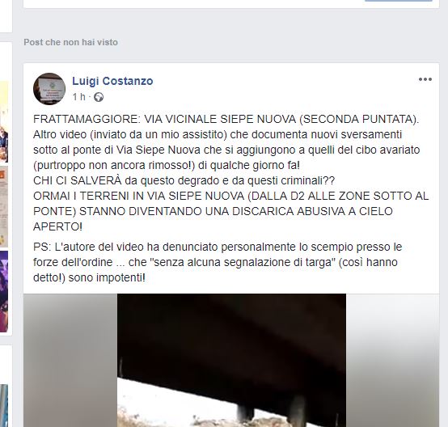Open the orange-topped document photo in left sidebar

coord(4,206)
